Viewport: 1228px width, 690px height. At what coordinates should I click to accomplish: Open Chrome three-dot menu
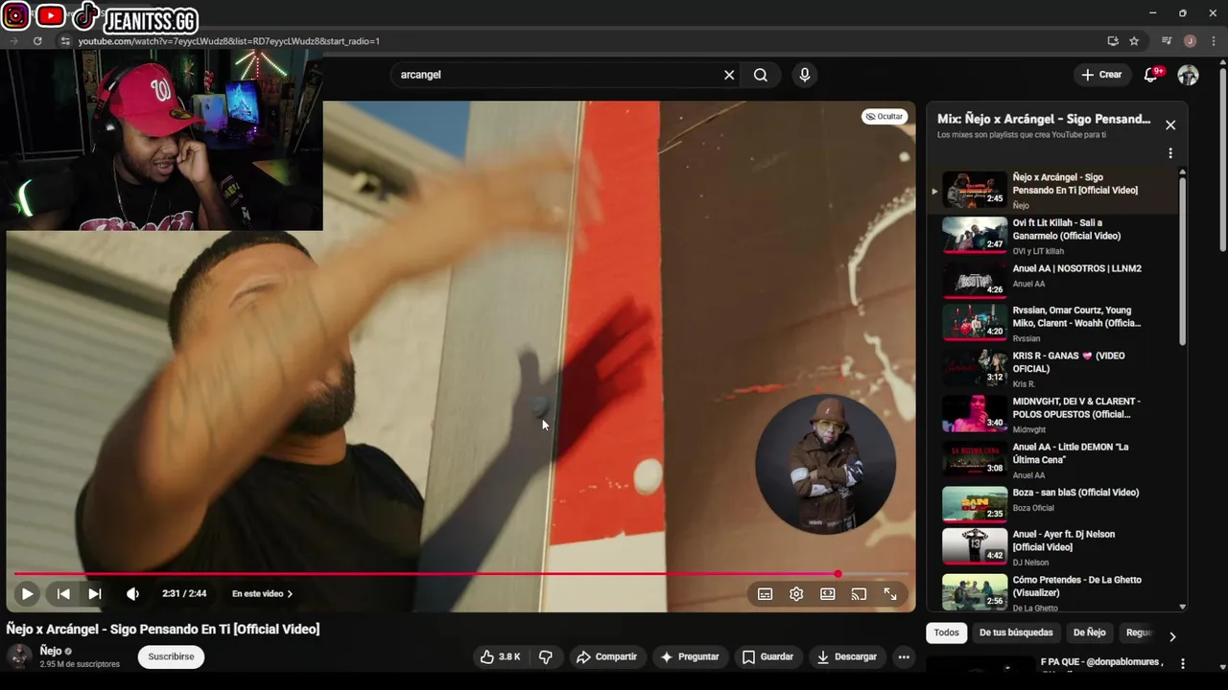1212,41
